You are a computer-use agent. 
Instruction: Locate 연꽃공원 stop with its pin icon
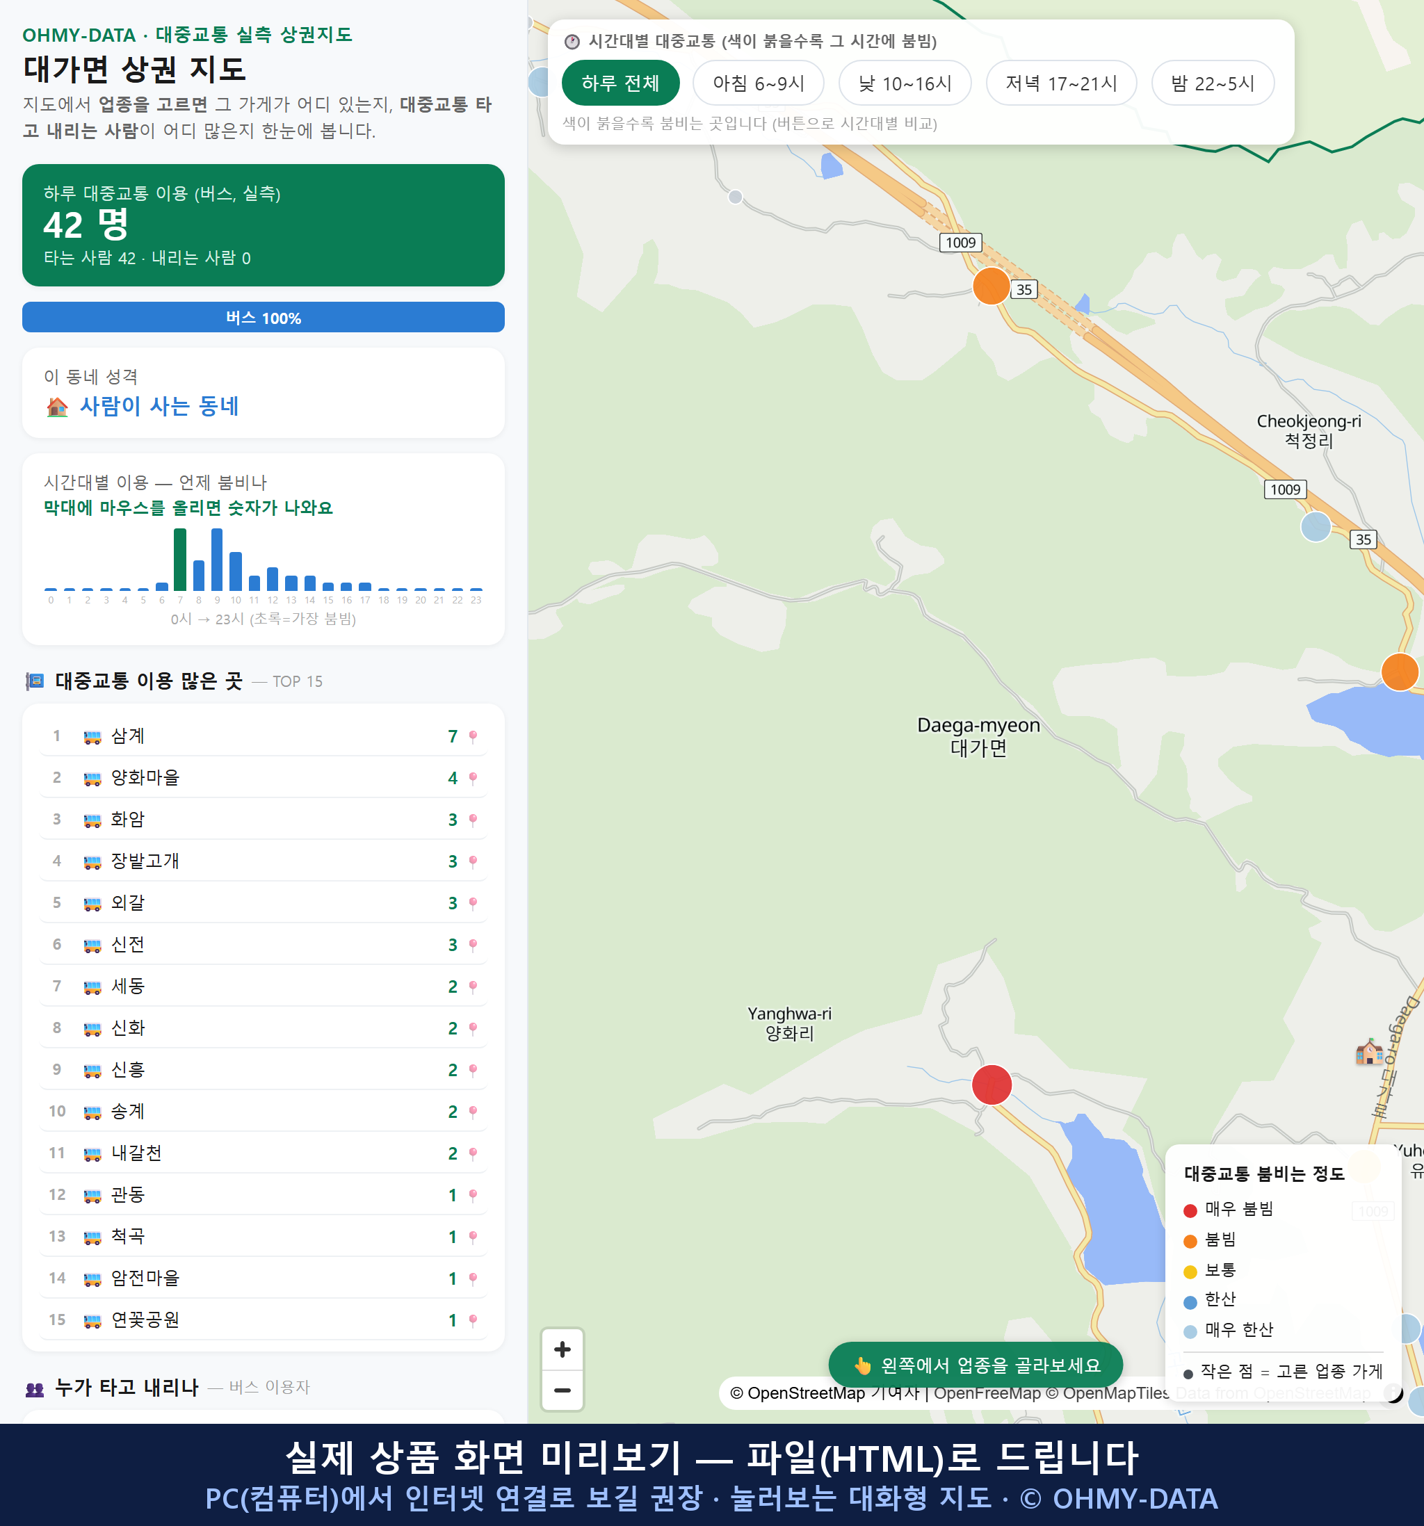(472, 1320)
